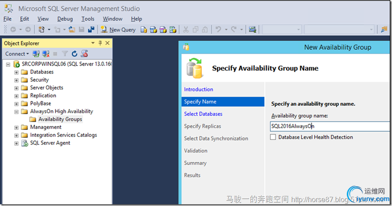Click the Disconnect server icon in Object Explorer
The height and width of the screenshot is (206, 392).
(x=45, y=54)
